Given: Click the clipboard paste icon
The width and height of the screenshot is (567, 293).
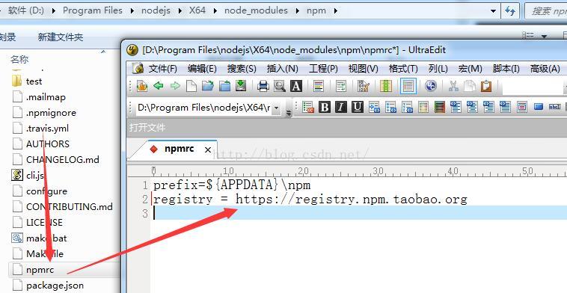Looking at the screenshot, I should click(x=486, y=86).
